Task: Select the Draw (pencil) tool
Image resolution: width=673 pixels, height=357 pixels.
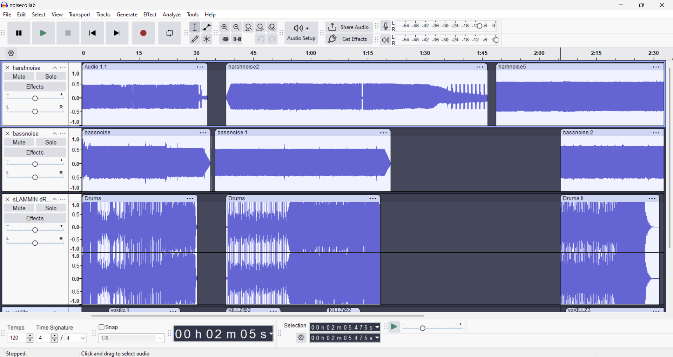Action: [195, 39]
